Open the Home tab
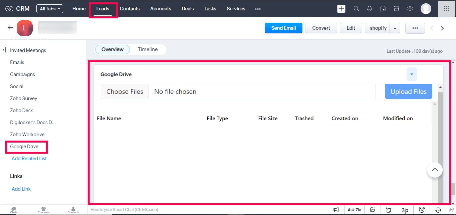The width and height of the screenshot is (456, 215). click(79, 9)
